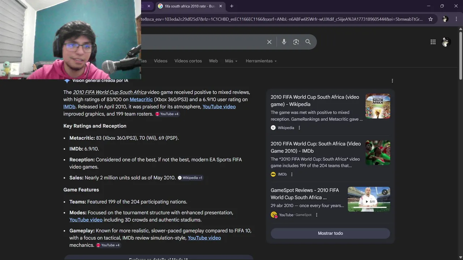This screenshot has height=260, width=463.
Task: Open the Metacritic link
Action: point(141,100)
